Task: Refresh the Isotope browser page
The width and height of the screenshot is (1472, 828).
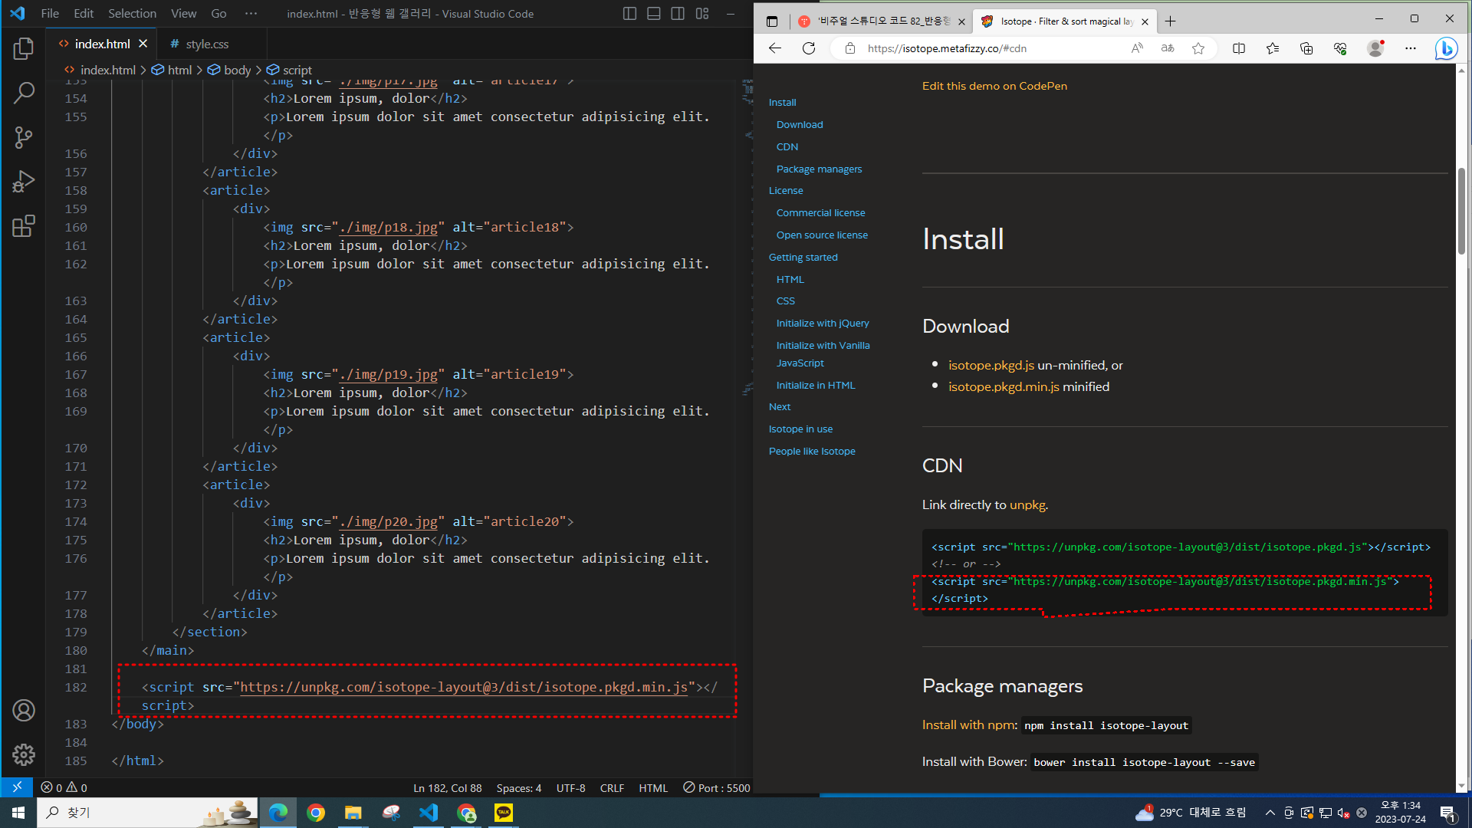Action: point(809,48)
